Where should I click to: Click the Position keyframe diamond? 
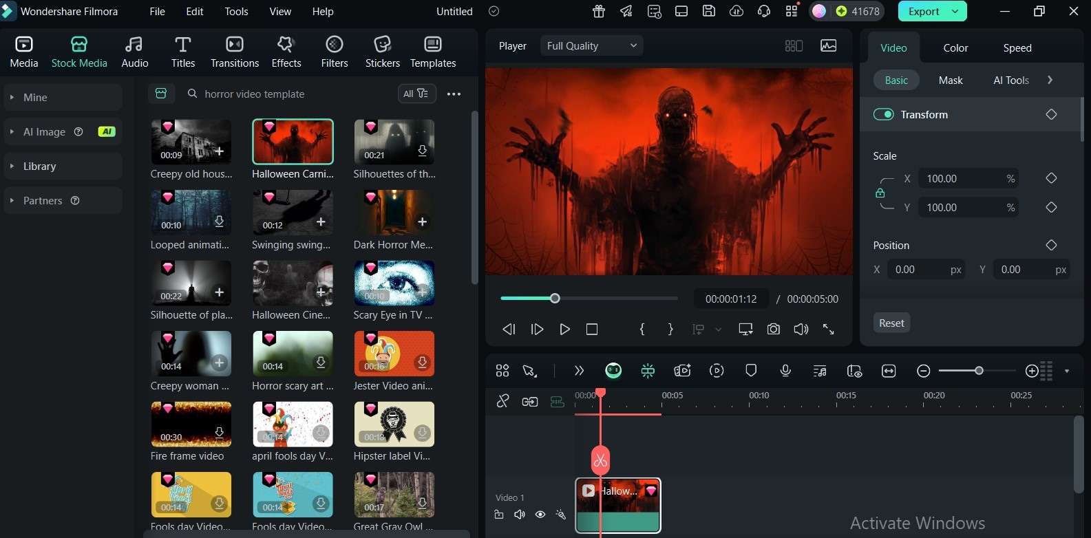(1051, 245)
